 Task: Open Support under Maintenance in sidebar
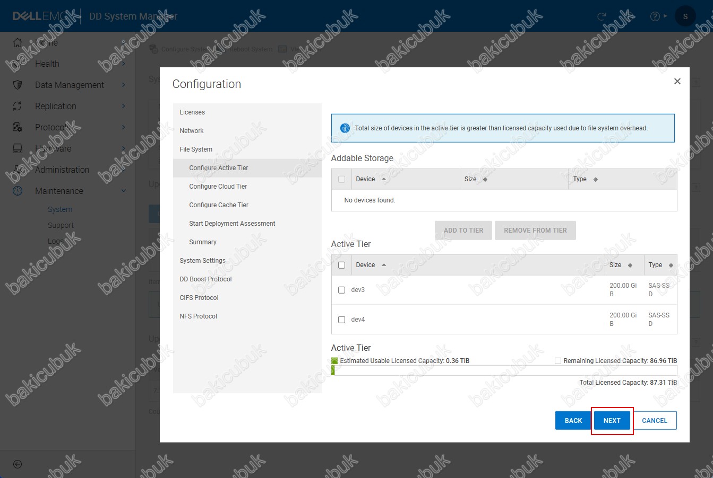[x=61, y=225]
